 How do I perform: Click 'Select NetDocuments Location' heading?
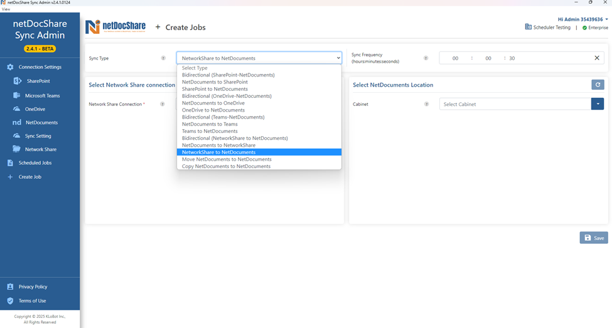pyautogui.click(x=393, y=85)
